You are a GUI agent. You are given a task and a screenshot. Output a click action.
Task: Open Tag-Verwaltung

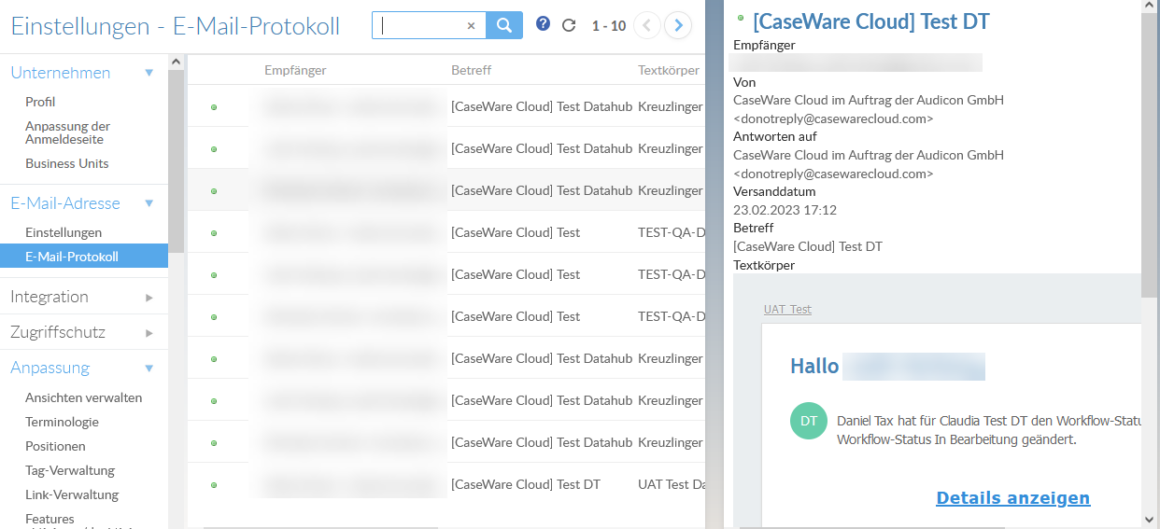70,470
